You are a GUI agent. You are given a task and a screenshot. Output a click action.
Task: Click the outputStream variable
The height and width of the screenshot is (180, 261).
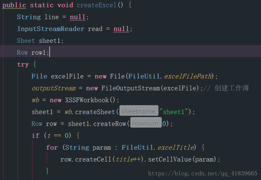click(x=54, y=88)
